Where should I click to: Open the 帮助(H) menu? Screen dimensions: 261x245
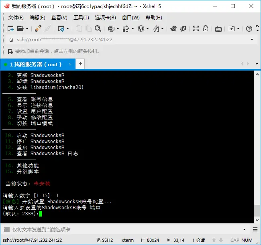click(x=154, y=18)
